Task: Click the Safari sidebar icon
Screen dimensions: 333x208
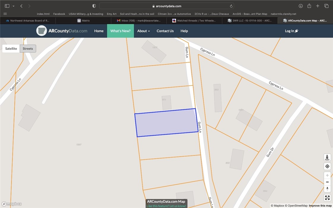Action: 7,6
